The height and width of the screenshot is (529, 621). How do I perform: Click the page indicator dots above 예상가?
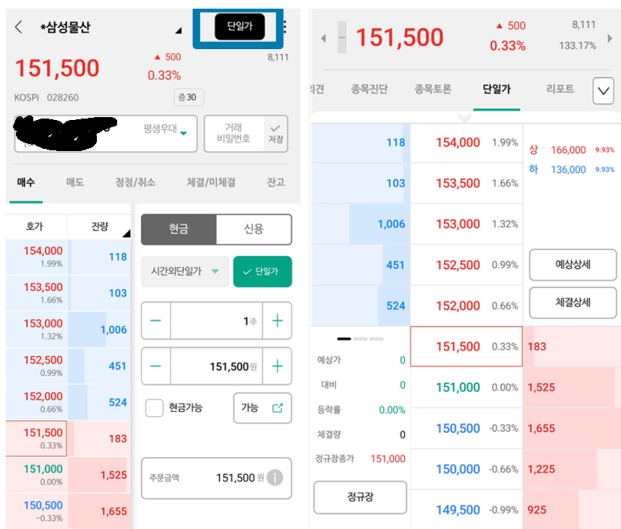click(360, 338)
